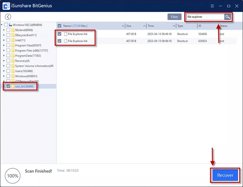
Task: Collapse the Windows10(C:) root node
Action: pyautogui.click(x=2, y=25)
